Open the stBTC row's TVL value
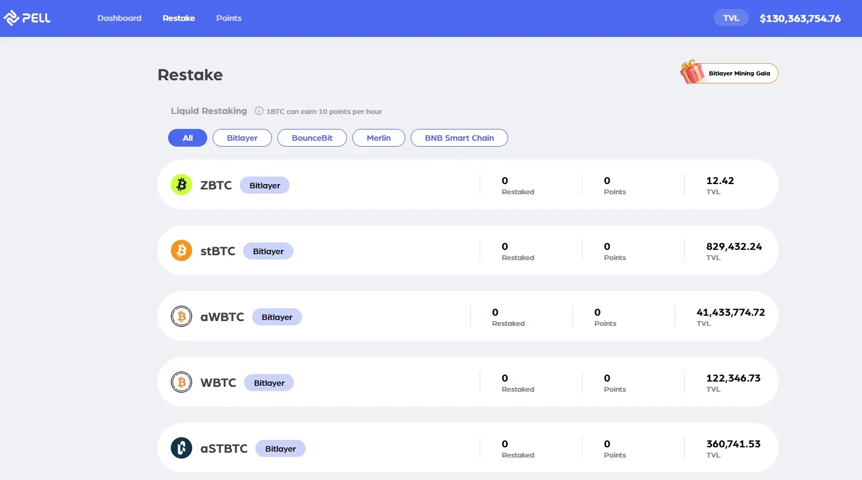The height and width of the screenshot is (480, 862). pos(734,247)
